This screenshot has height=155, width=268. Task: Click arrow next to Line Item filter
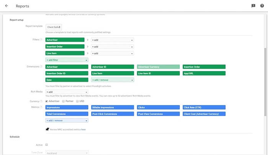[x=88, y=53]
